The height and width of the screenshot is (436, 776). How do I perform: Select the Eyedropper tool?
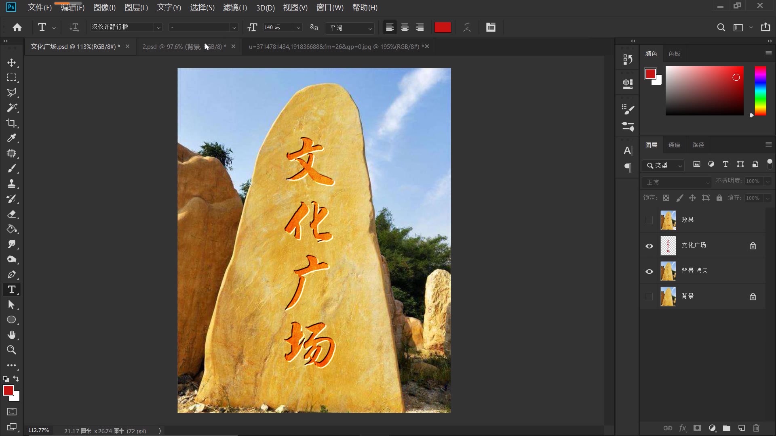tap(12, 138)
